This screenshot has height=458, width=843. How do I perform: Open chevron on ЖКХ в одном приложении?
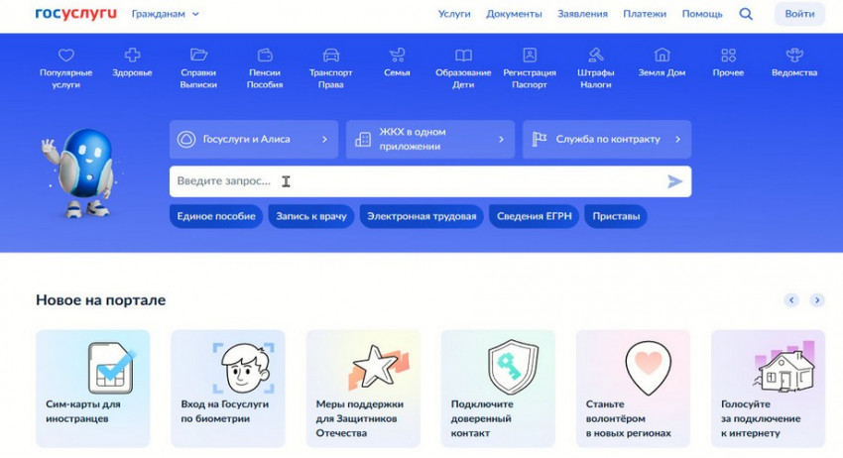[501, 139]
